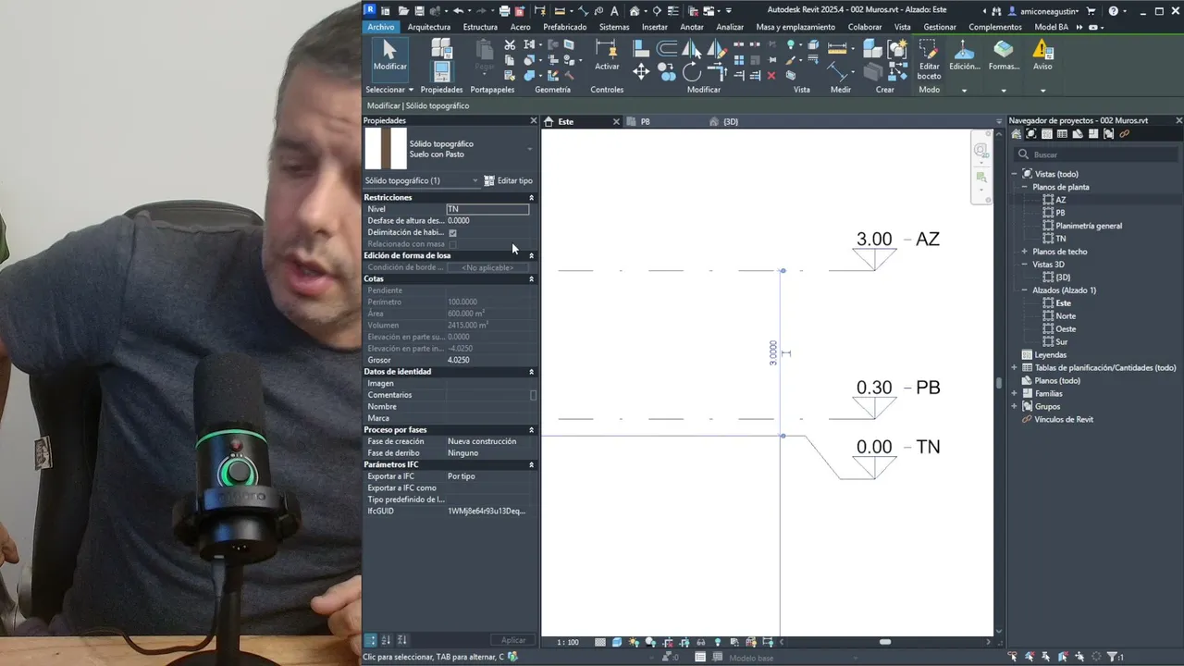The height and width of the screenshot is (666, 1184).
Task: Click the link icon in project browser toolbar
Action: (x=1125, y=134)
